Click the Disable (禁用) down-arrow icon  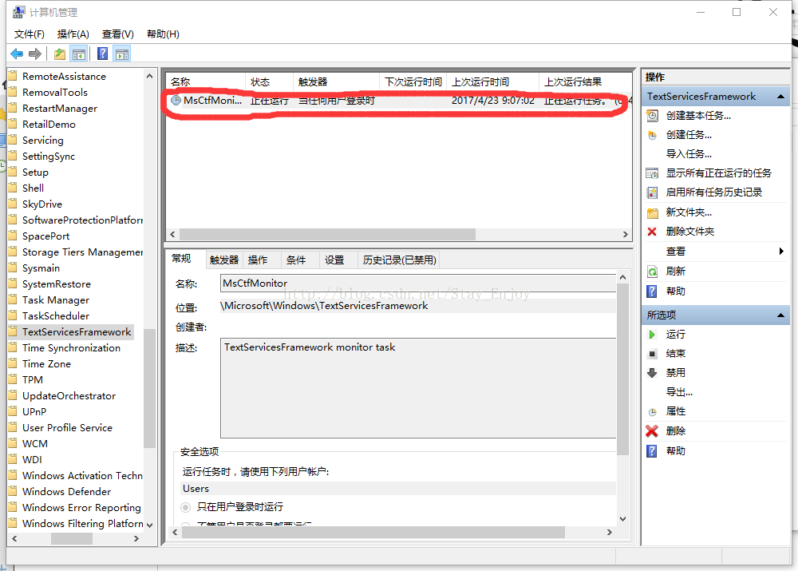652,373
